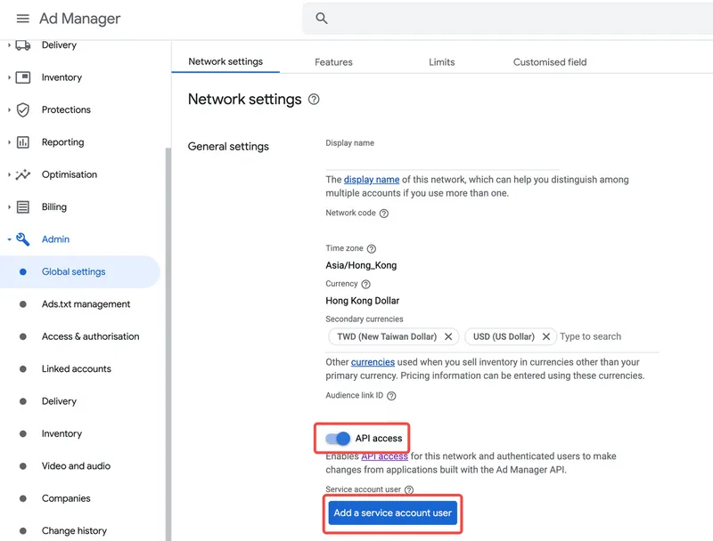This screenshot has width=713, height=541.
Task: Open the display name help link
Action: [x=372, y=180]
